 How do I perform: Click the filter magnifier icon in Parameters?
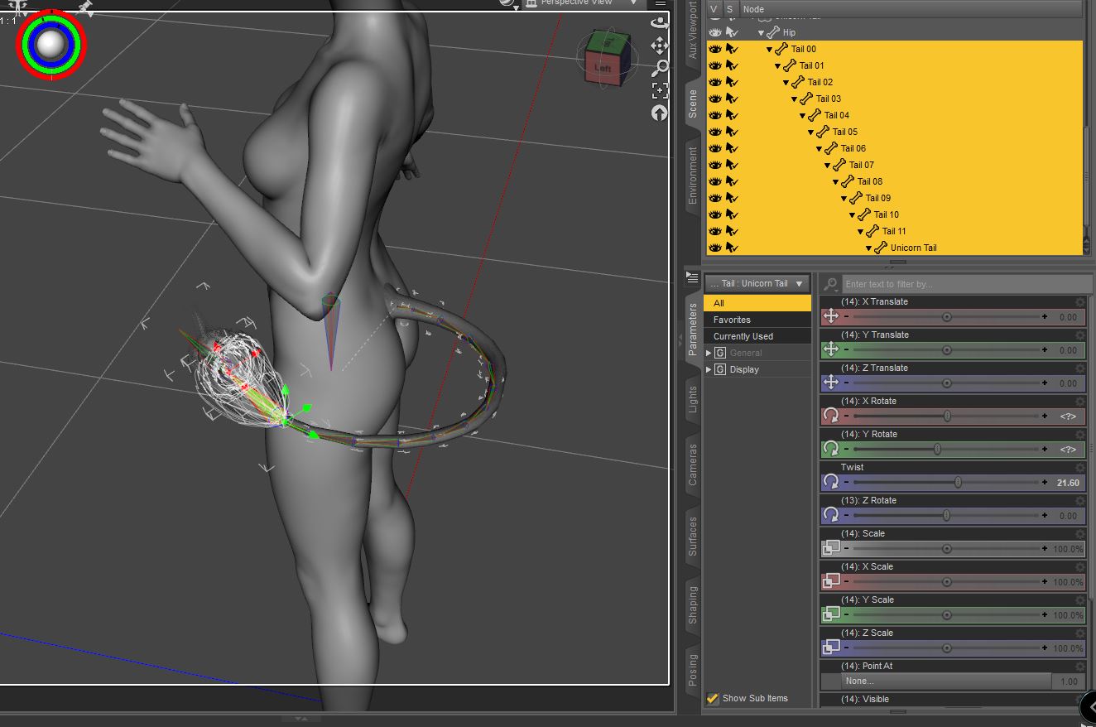click(x=830, y=284)
